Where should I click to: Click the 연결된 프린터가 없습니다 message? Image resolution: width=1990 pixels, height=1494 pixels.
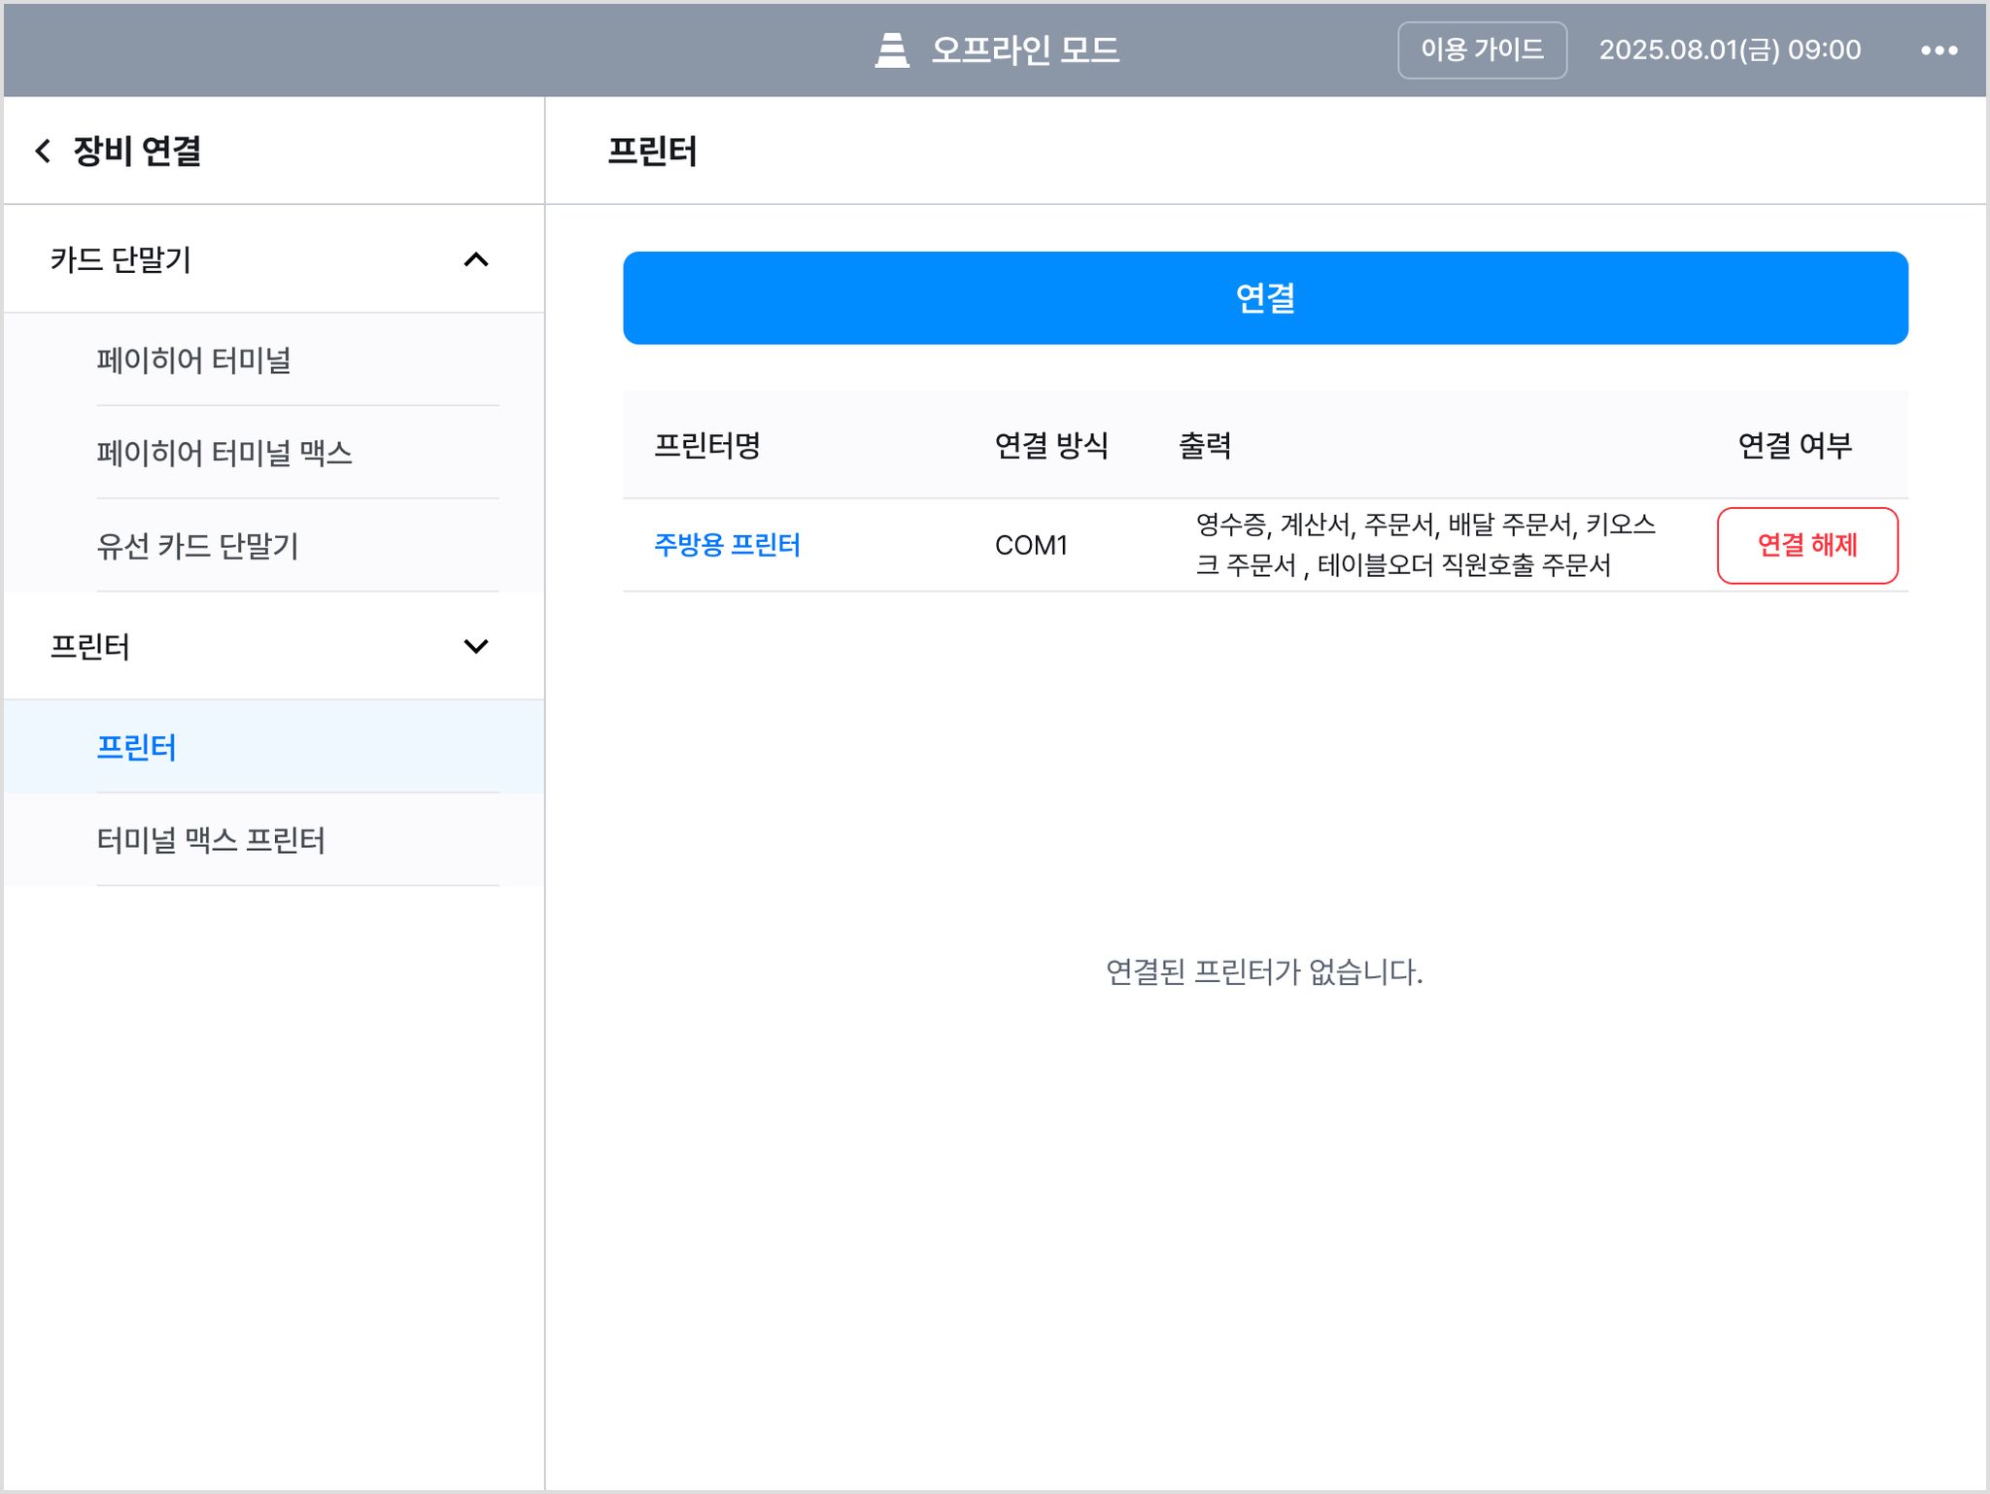point(1264,971)
